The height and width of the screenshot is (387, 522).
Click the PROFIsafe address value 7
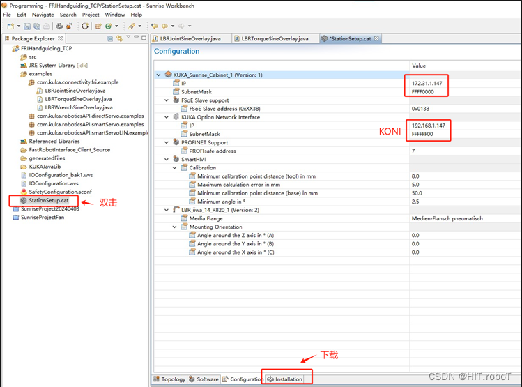point(413,151)
